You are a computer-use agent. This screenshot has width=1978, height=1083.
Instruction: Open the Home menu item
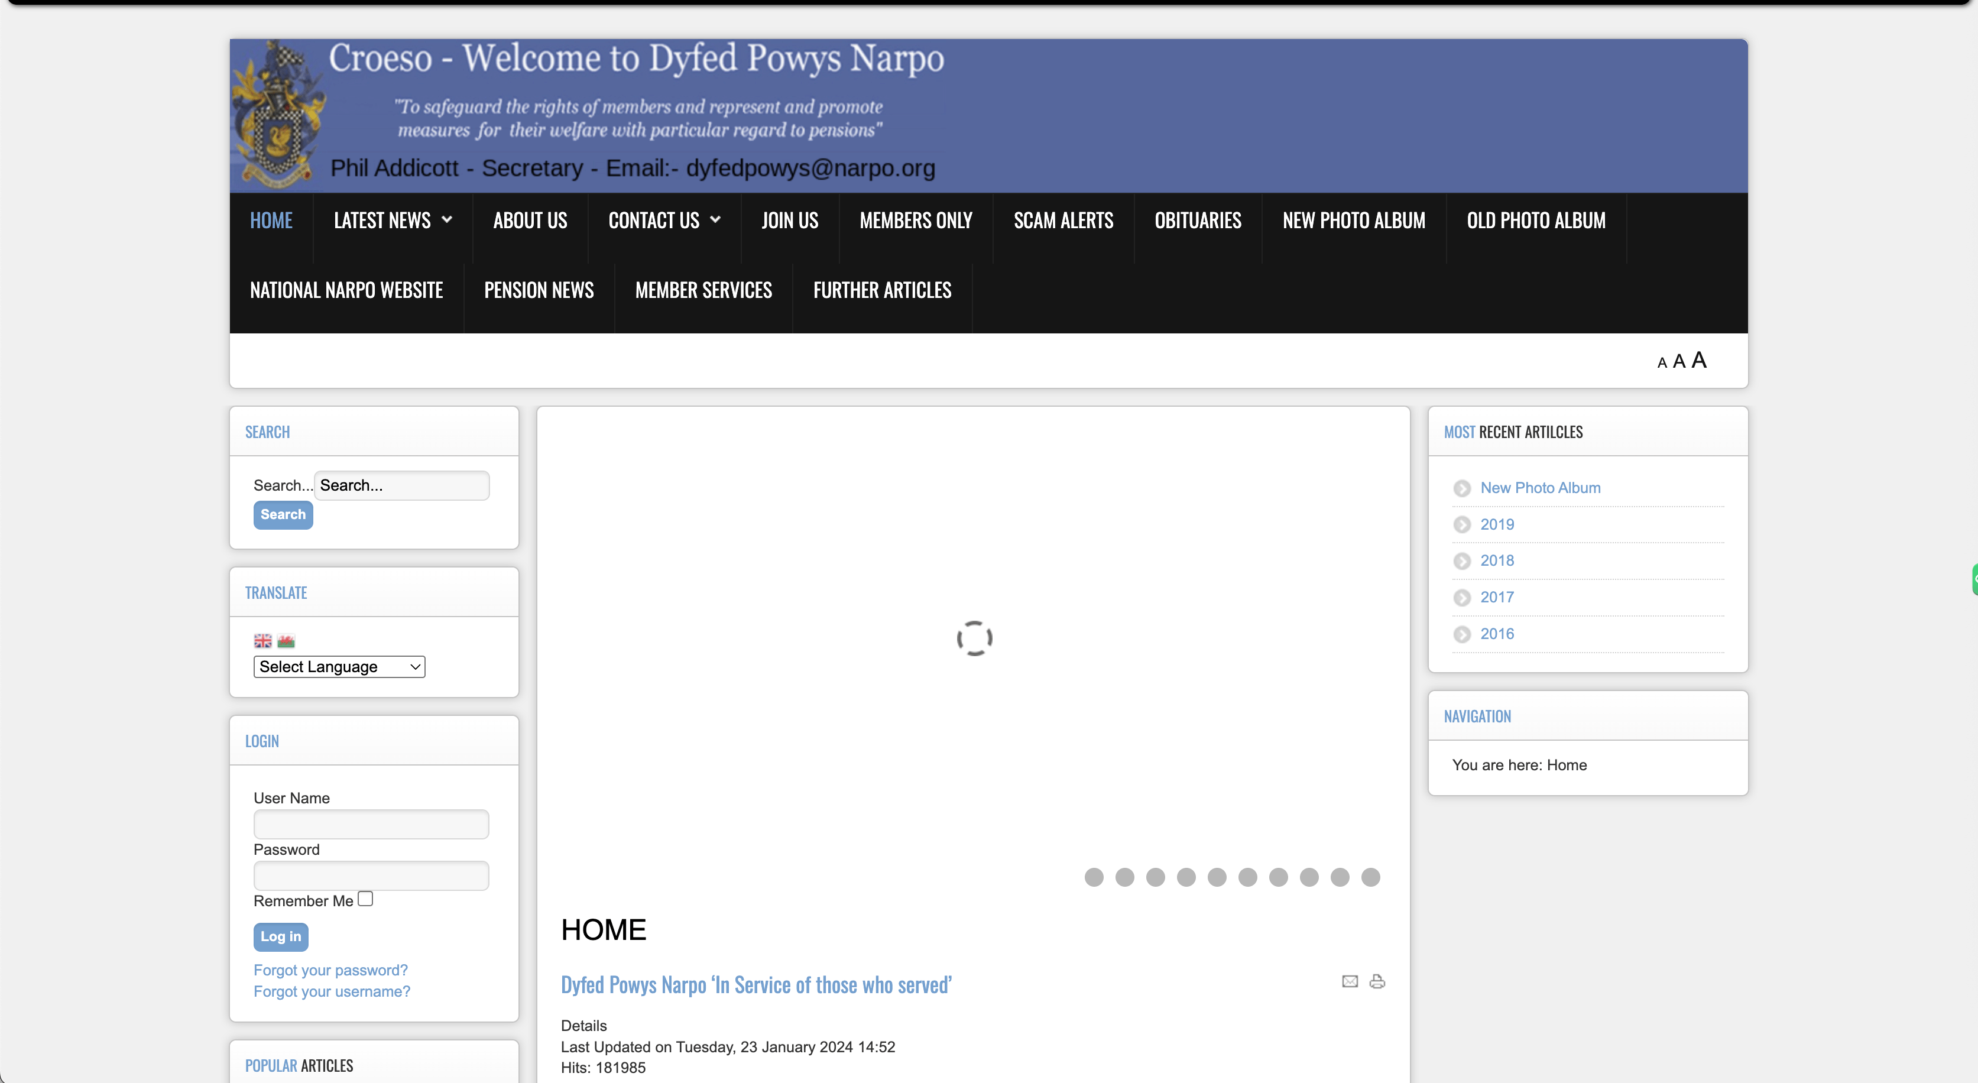click(271, 221)
